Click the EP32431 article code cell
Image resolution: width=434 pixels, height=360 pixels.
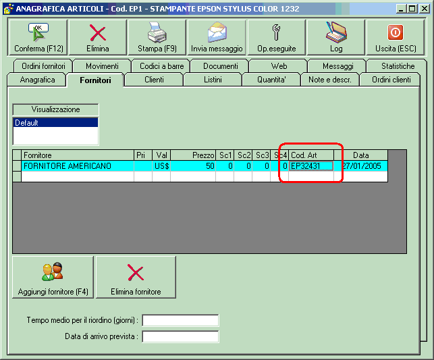pos(311,166)
